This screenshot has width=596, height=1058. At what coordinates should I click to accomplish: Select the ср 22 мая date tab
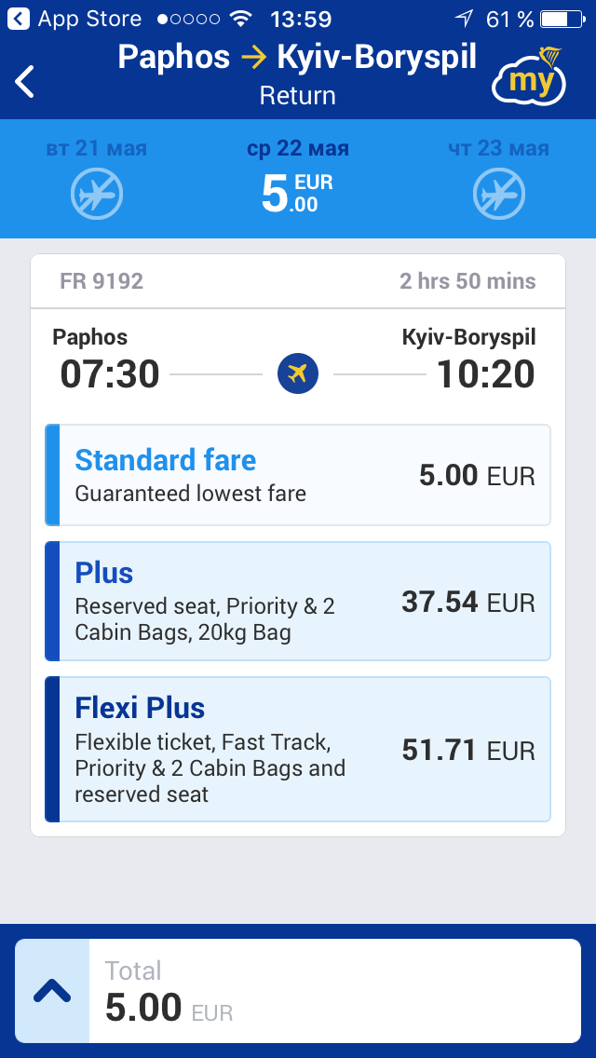tap(298, 178)
